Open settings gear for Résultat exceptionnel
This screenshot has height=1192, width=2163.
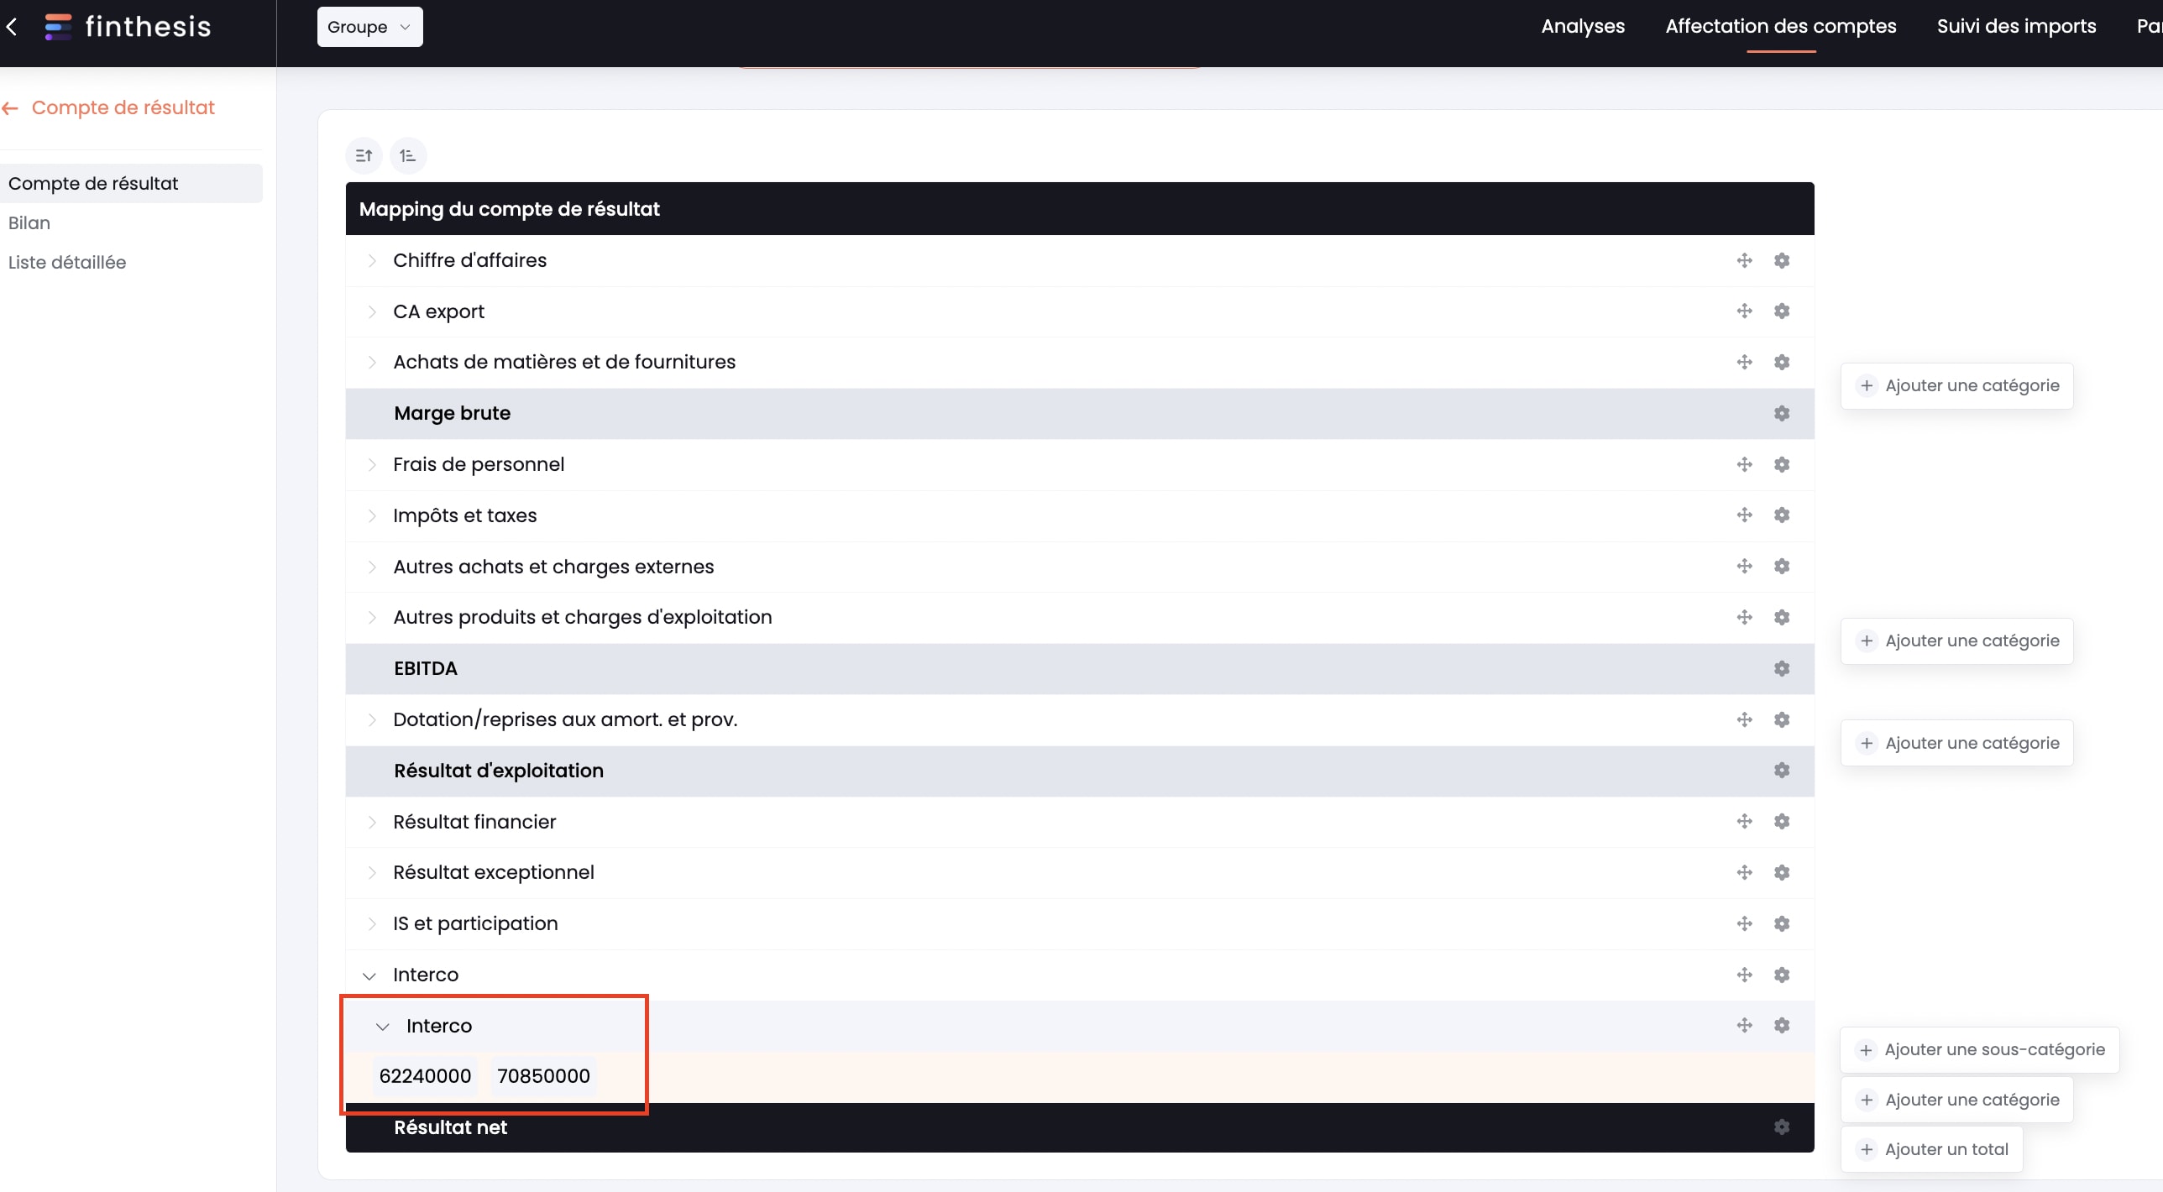1782,872
